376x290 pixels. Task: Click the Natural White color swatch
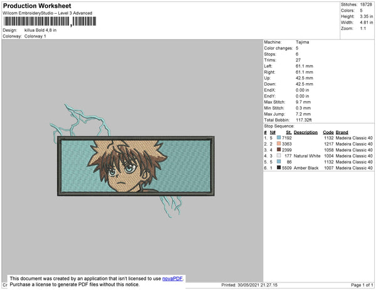pos(279,156)
